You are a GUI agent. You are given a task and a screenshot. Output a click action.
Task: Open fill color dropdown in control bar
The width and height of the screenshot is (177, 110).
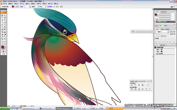point(14,7)
